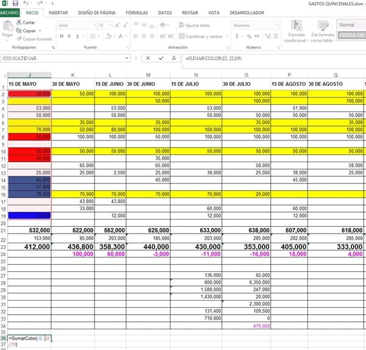The width and height of the screenshot is (366, 350).
Task: Open the ARCHIVO tab
Action: (9, 13)
